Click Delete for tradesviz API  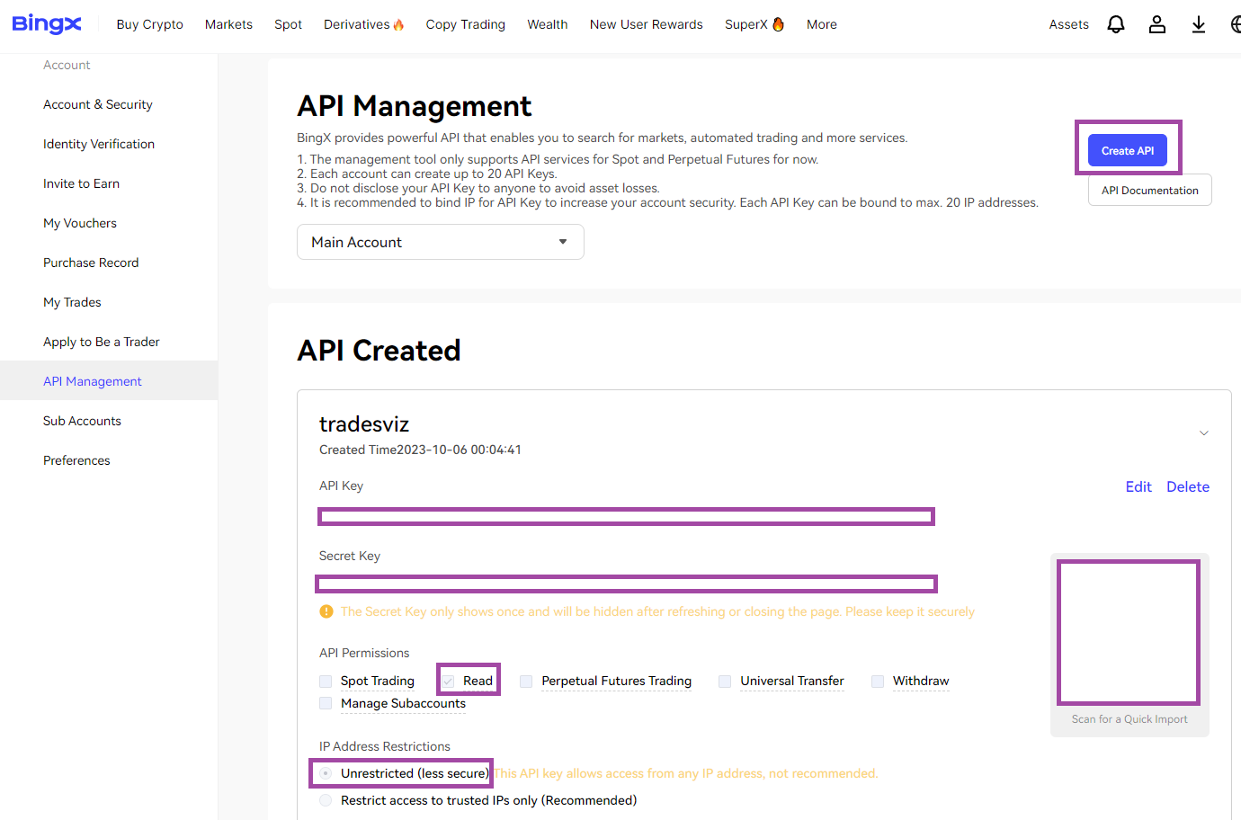click(x=1188, y=486)
